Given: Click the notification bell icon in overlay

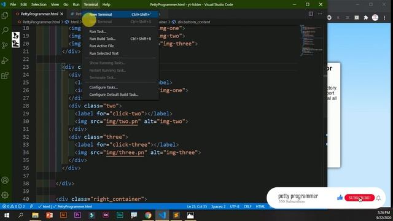Looking at the screenshot, I should (x=378, y=198).
